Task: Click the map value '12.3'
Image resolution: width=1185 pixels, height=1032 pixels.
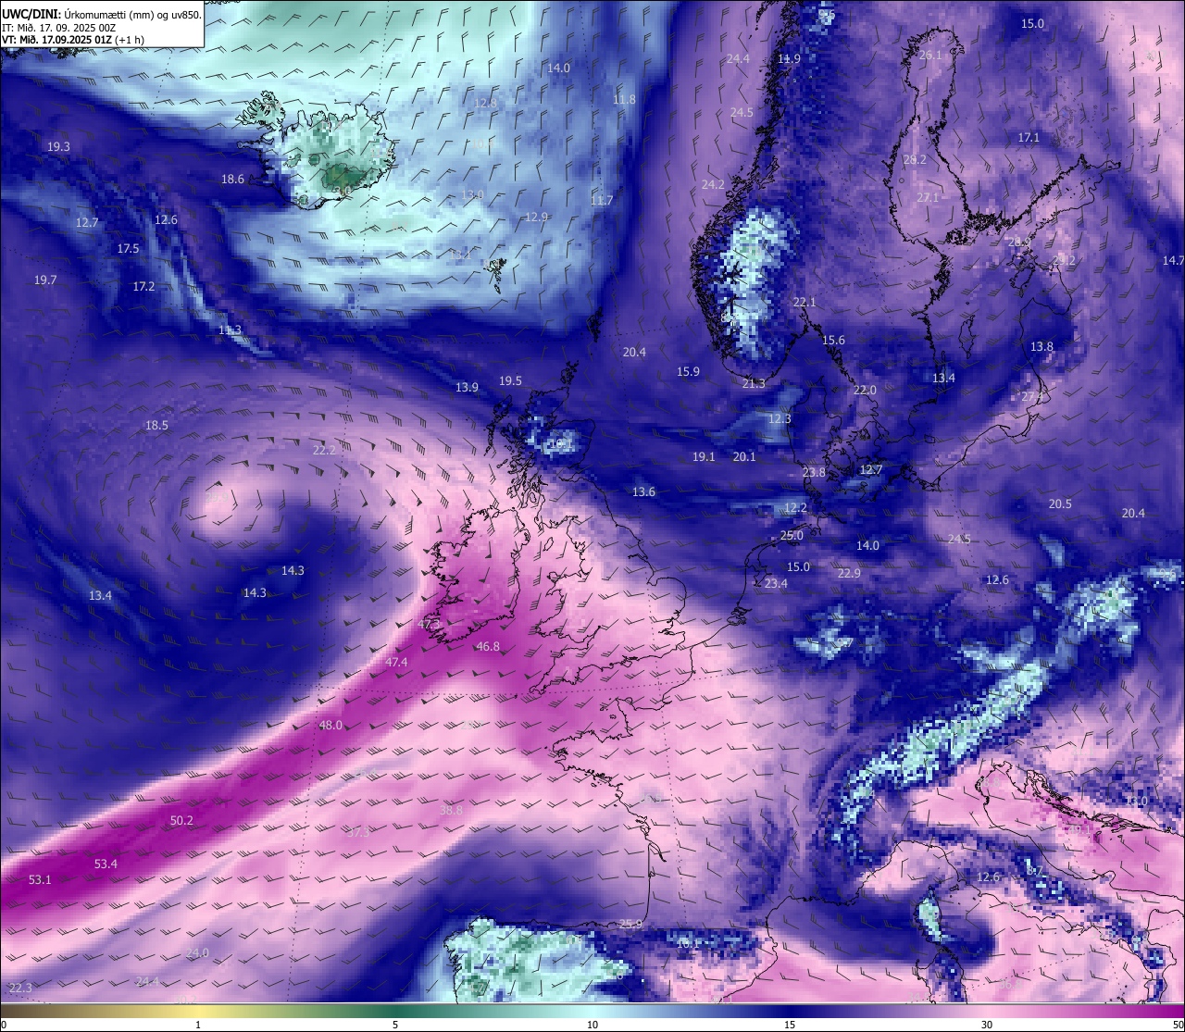Action: [780, 418]
